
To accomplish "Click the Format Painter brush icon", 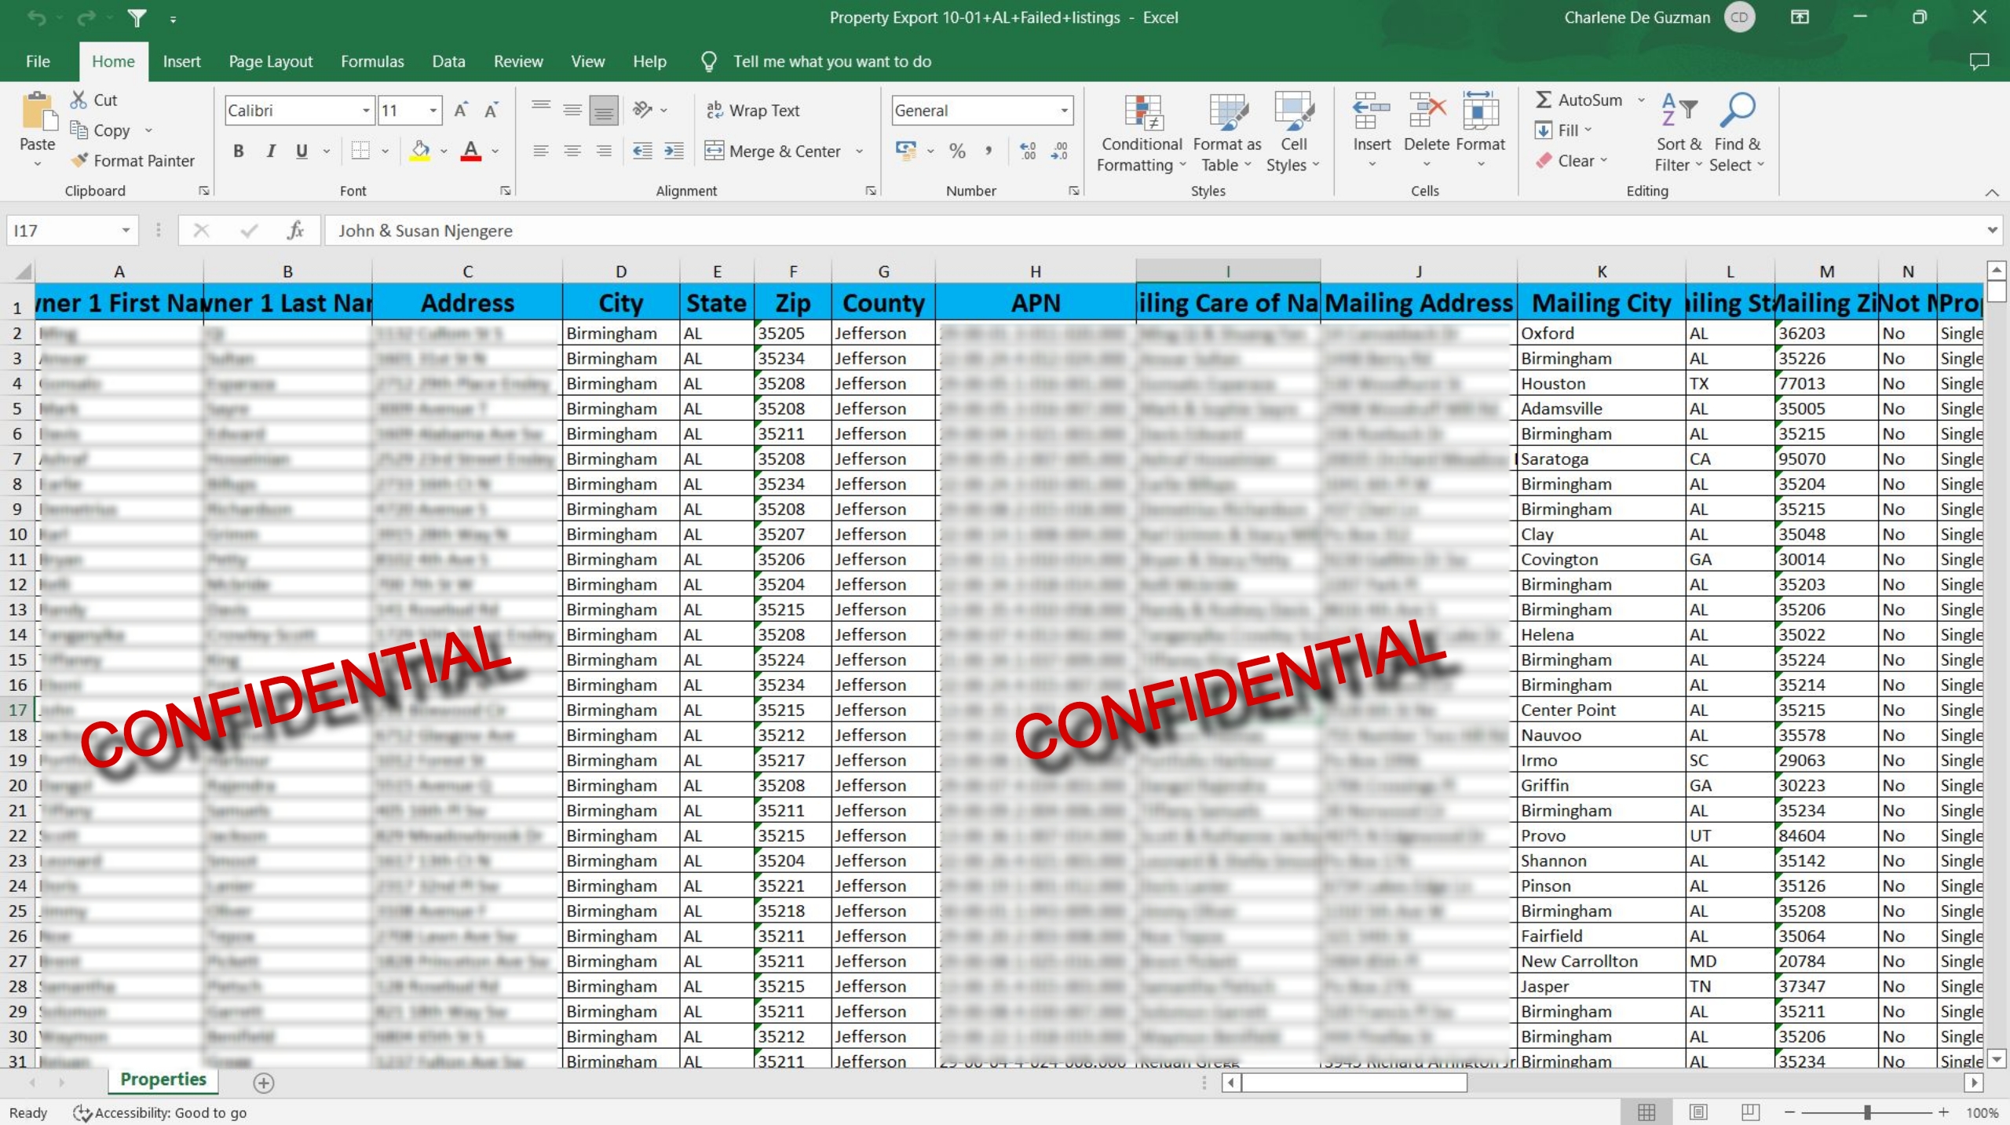I will [79, 160].
